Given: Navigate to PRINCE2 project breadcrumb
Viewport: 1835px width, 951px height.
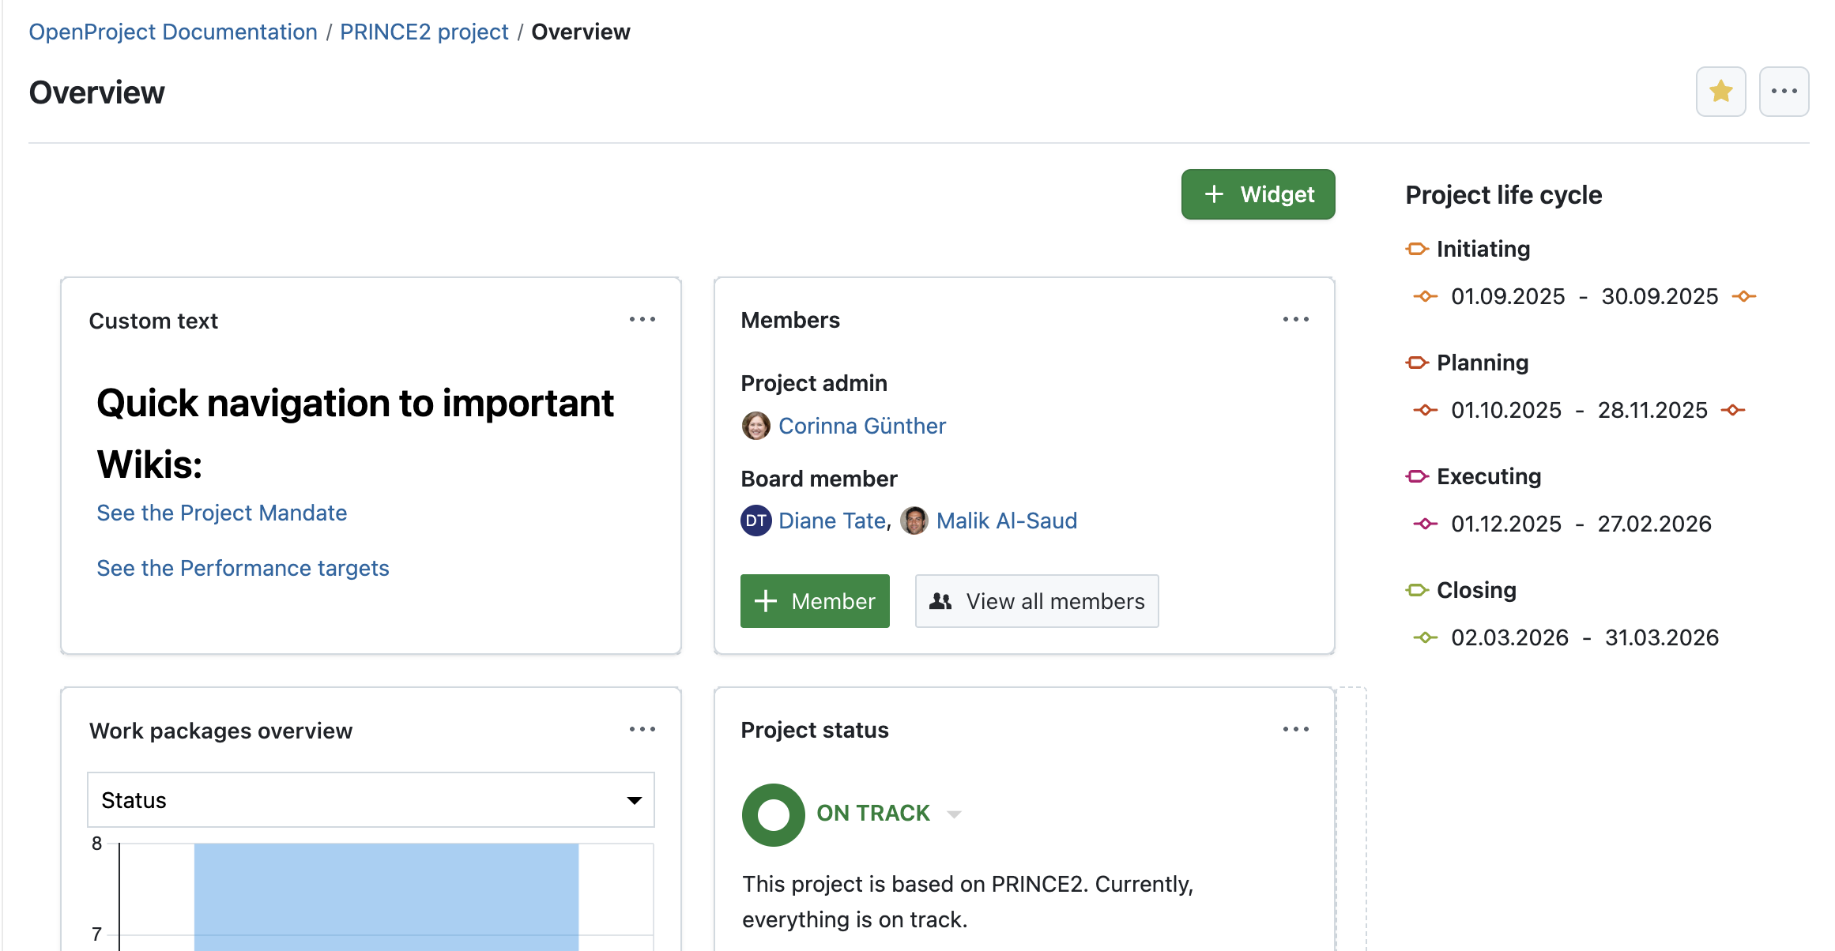Looking at the screenshot, I should (424, 32).
